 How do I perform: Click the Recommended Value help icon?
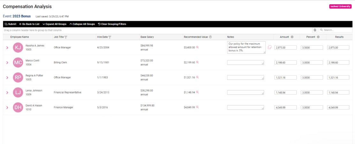click(x=210, y=37)
